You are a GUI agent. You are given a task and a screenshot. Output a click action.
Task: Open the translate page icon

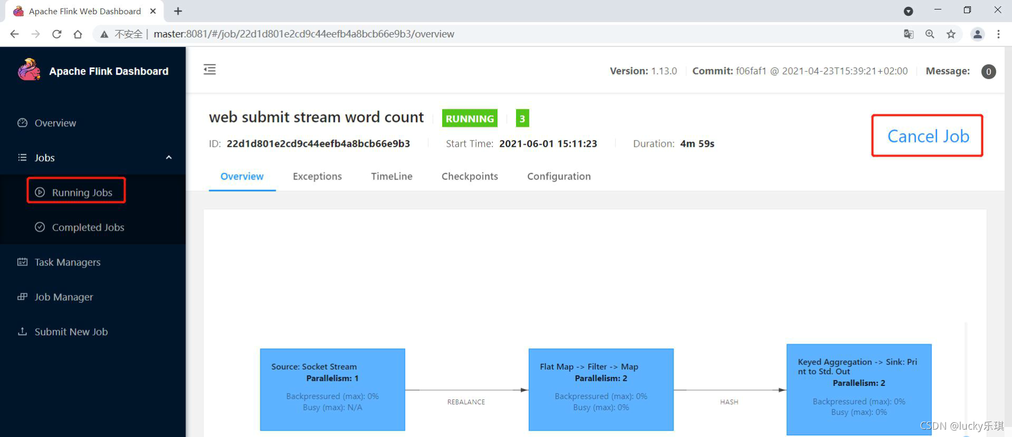tap(909, 34)
